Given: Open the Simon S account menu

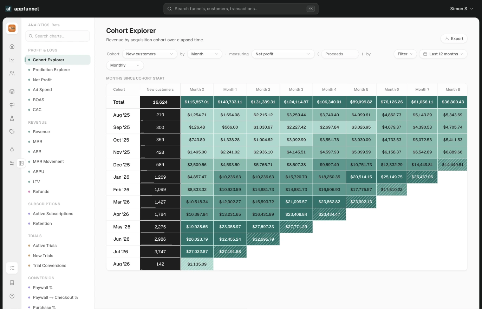Looking at the screenshot, I should pyautogui.click(x=462, y=9).
